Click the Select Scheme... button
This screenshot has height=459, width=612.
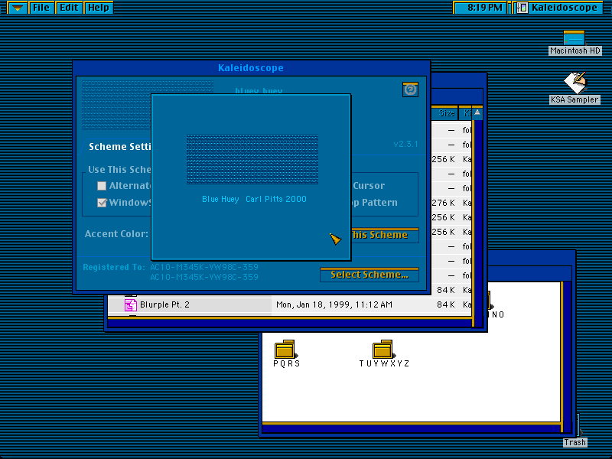(x=369, y=275)
